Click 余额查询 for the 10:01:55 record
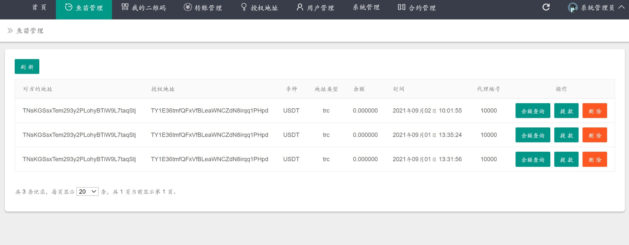Image resolution: width=629 pixels, height=245 pixels. click(533, 111)
